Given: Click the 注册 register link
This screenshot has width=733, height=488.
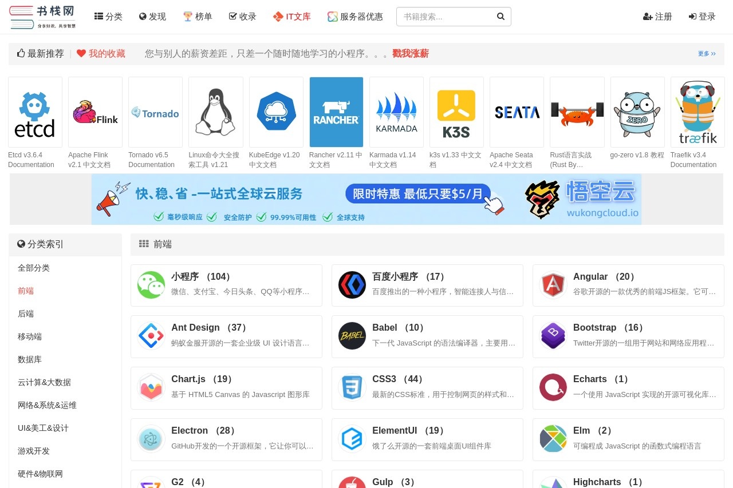Looking at the screenshot, I should click(657, 17).
